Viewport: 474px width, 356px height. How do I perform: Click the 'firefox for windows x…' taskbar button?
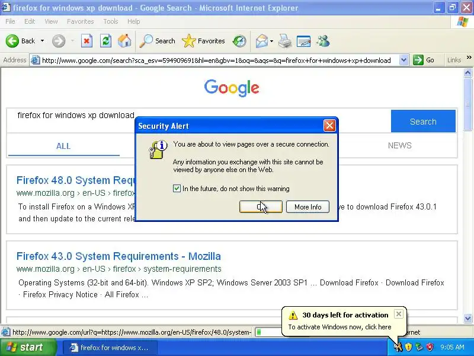pyautogui.click(x=110, y=348)
